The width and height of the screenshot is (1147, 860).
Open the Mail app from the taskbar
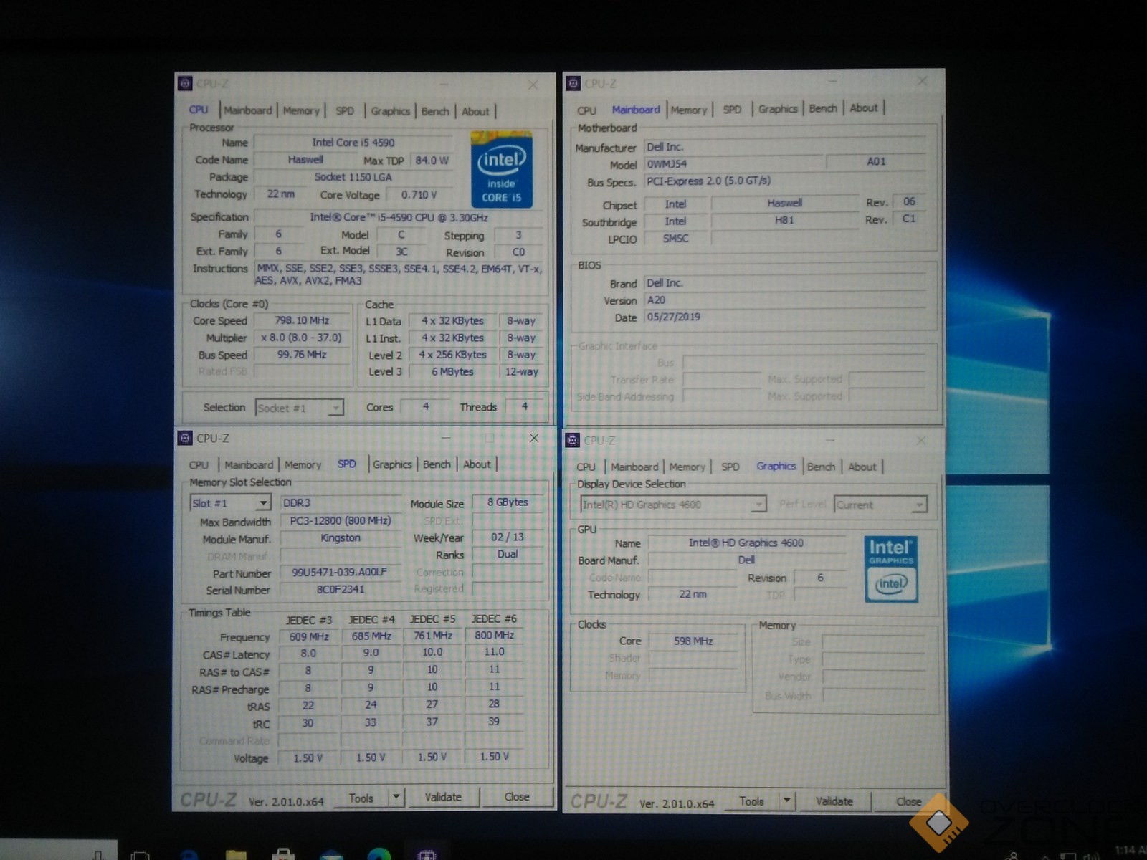point(331,854)
